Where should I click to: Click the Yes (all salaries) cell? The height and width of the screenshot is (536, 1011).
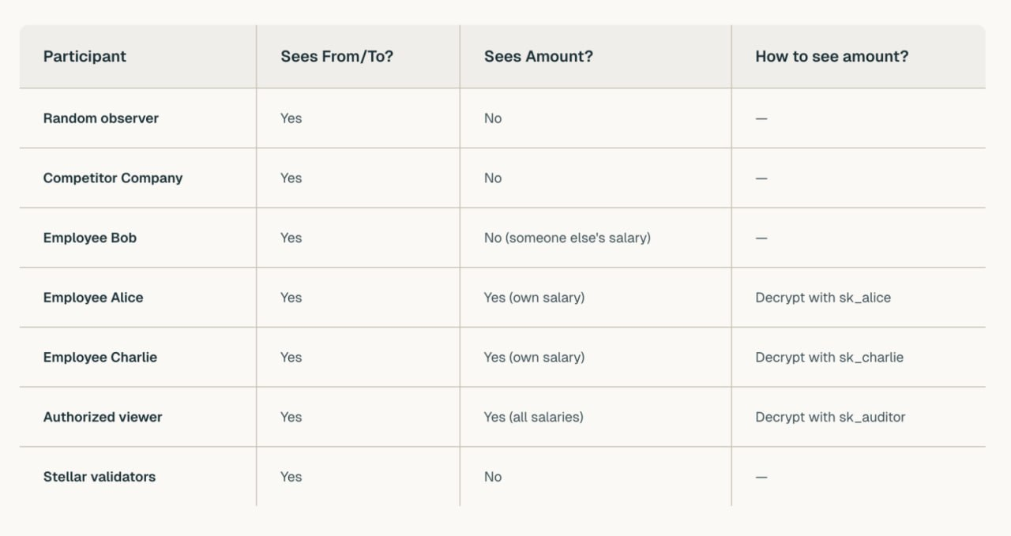coord(534,417)
